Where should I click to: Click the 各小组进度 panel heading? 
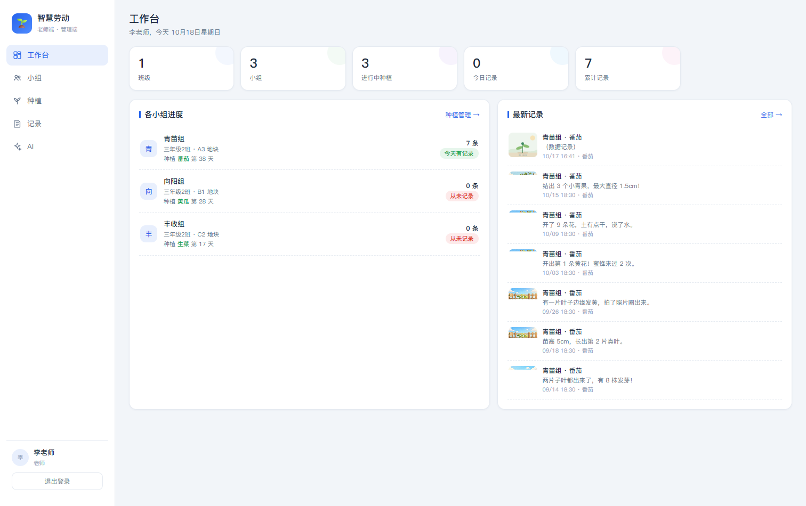[x=164, y=115]
